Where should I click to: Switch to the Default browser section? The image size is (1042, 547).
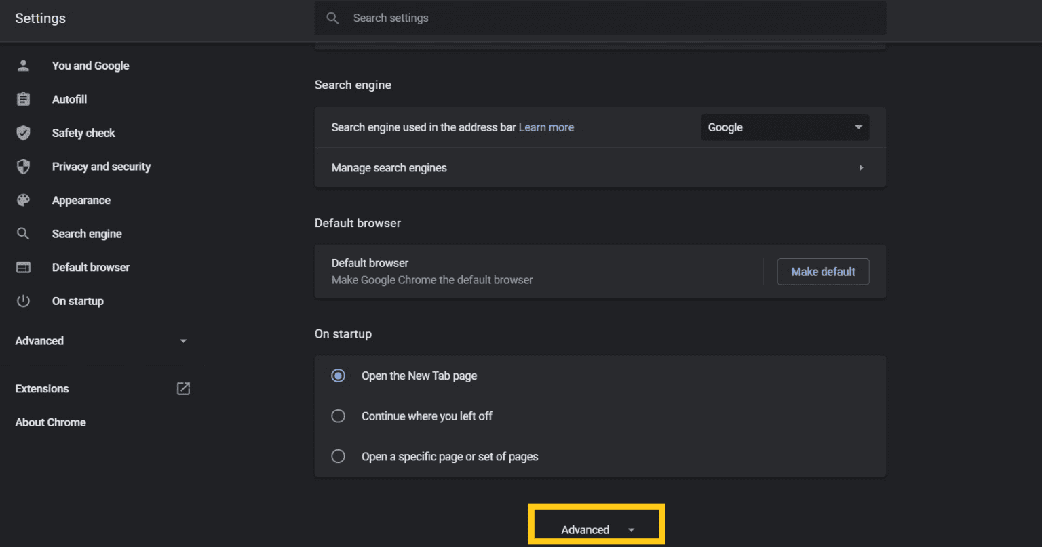(x=90, y=267)
